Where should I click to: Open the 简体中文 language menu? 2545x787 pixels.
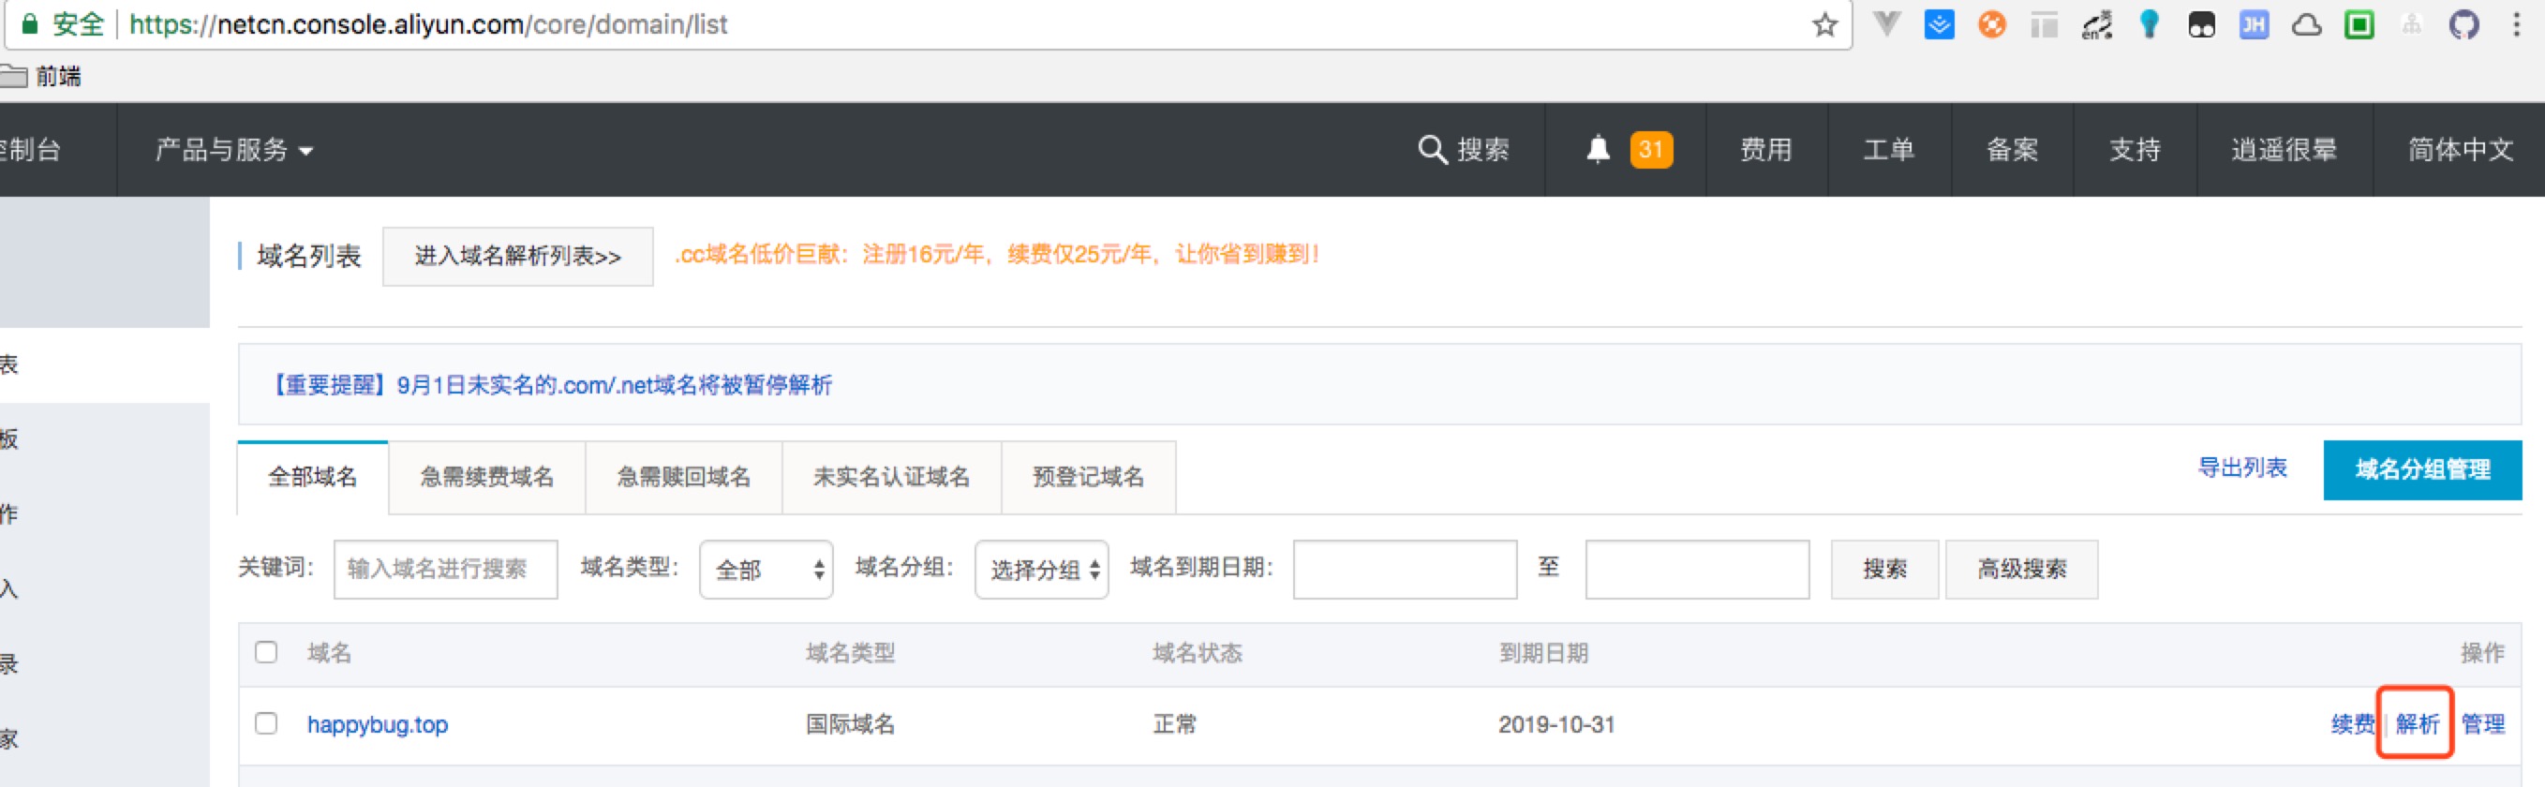(2460, 149)
